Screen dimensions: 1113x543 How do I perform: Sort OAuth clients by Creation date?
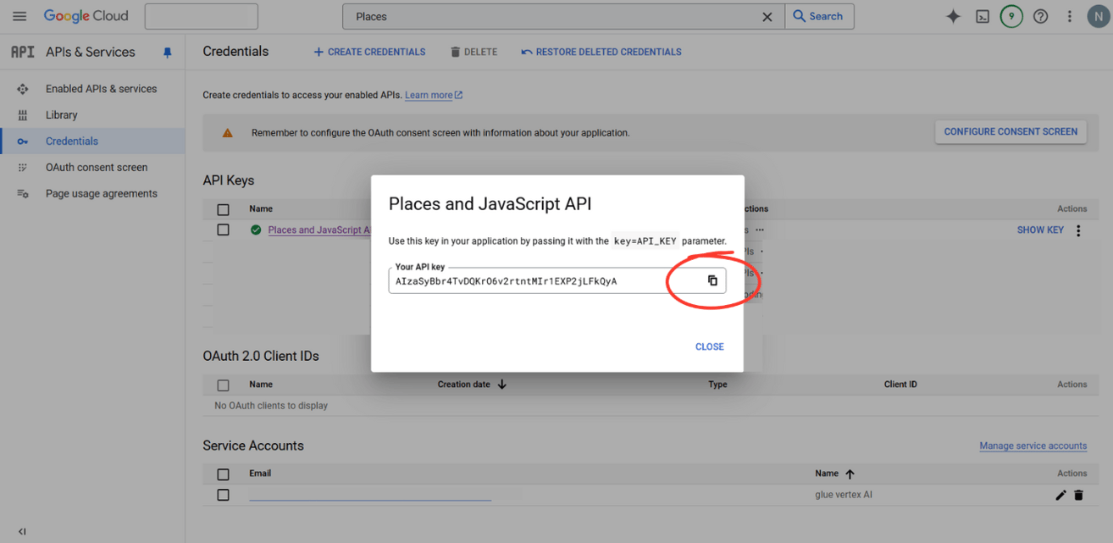point(472,384)
